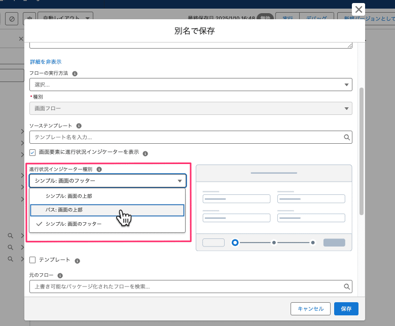Select パス: 画面の上部 option
Viewport: 395px width, 326px height.
coord(107,210)
